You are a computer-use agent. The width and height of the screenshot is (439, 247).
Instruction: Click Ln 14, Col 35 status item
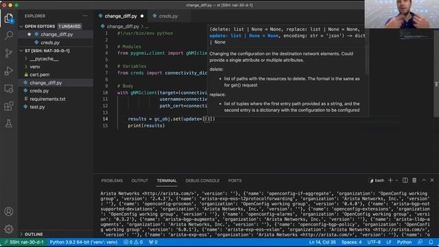coord(322,242)
